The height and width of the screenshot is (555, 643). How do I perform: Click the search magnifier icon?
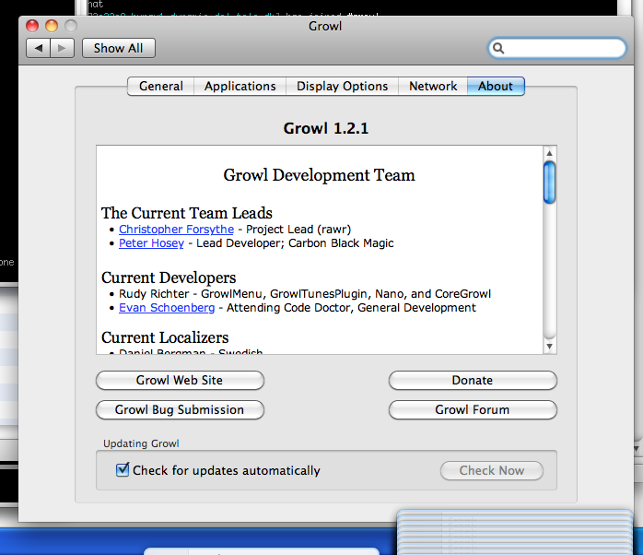pos(499,48)
